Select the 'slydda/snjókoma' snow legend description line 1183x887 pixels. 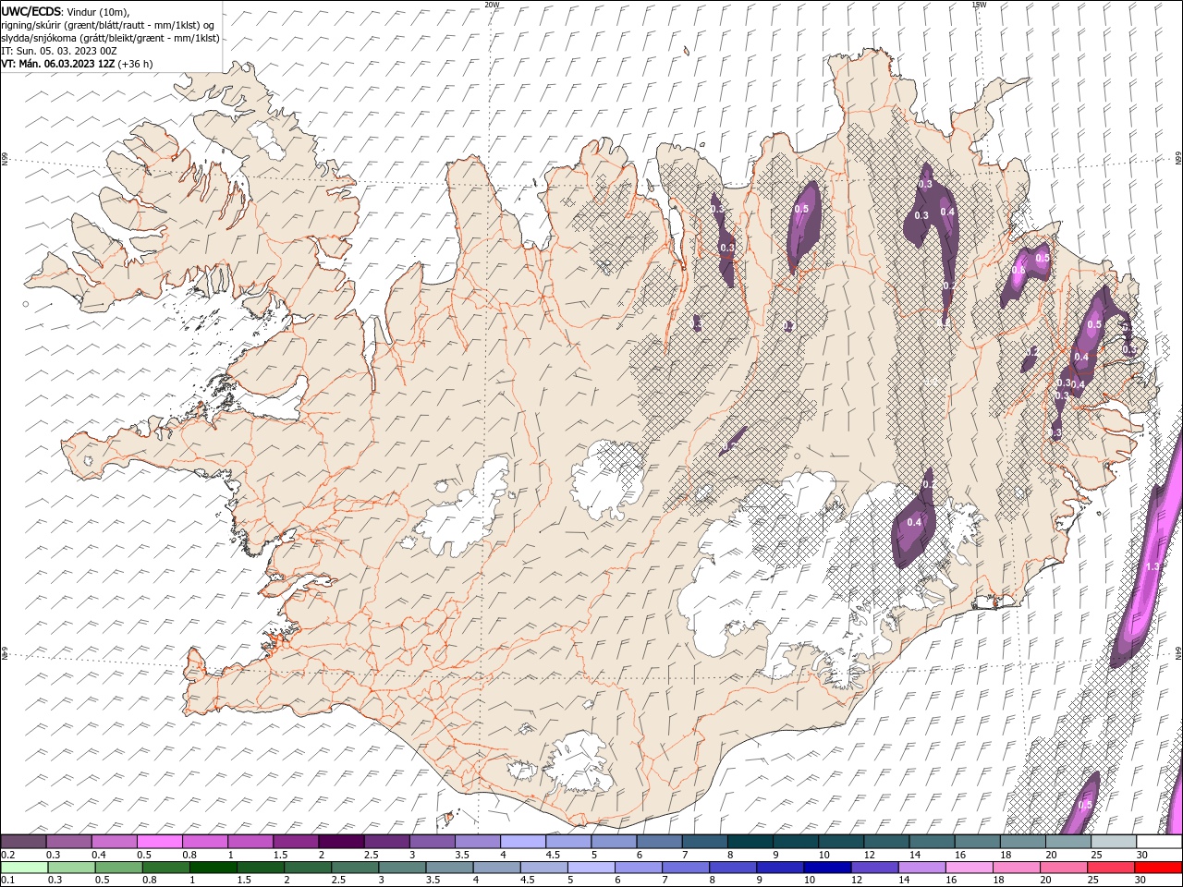111,38
